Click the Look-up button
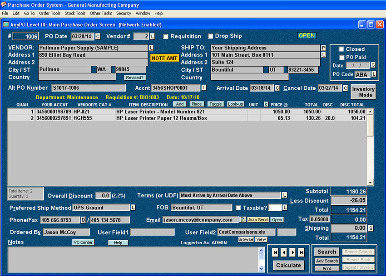The height and width of the screenshot is (276, 386). (x=235, y=104)
